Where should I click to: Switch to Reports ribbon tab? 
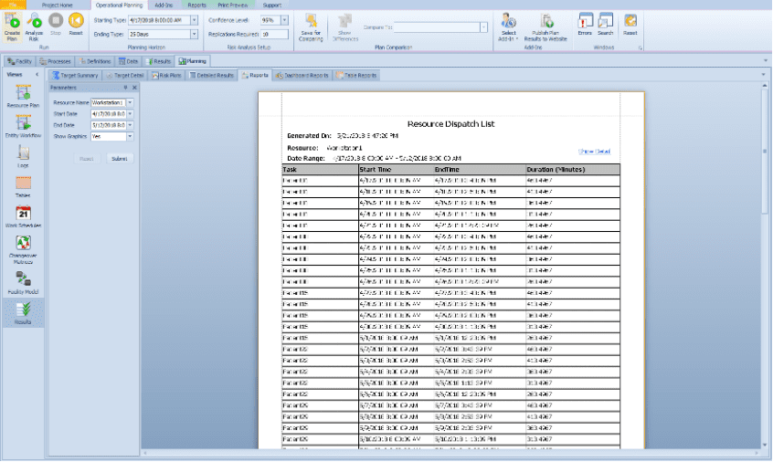pos(196,5)
